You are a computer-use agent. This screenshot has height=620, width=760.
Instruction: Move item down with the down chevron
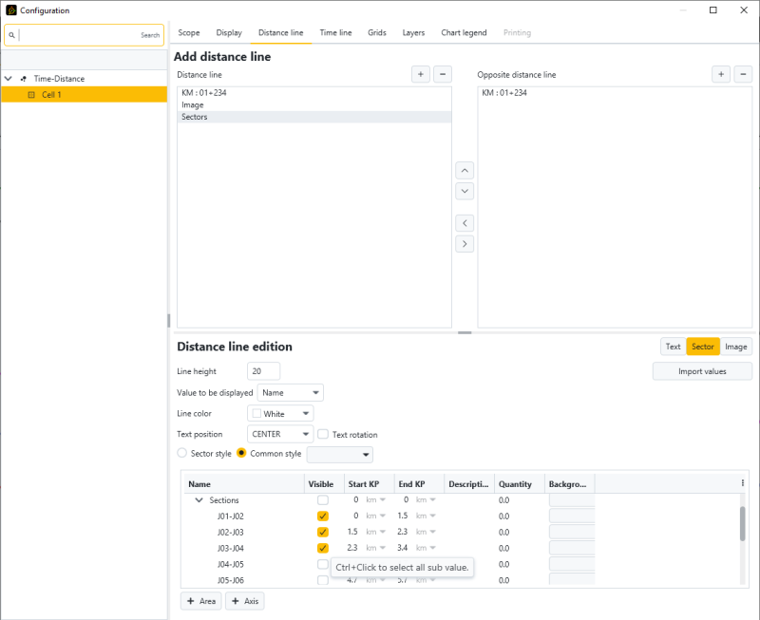(465, 191)
